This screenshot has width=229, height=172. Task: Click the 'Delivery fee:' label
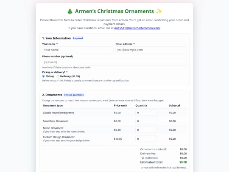click(148, 154)
